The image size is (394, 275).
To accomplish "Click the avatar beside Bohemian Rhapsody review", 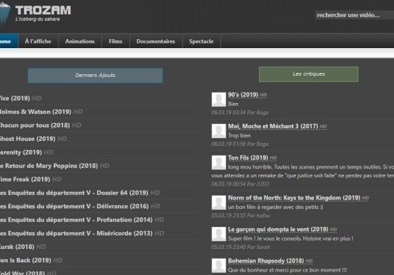I will pyautogui.click(x=218, y=266).
